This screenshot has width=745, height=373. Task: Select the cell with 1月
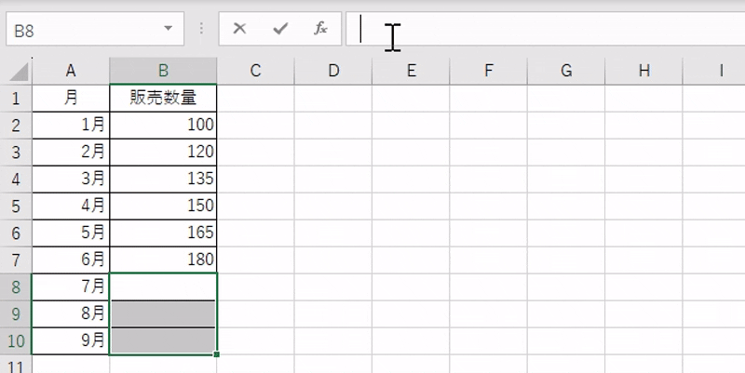[71, 126]
